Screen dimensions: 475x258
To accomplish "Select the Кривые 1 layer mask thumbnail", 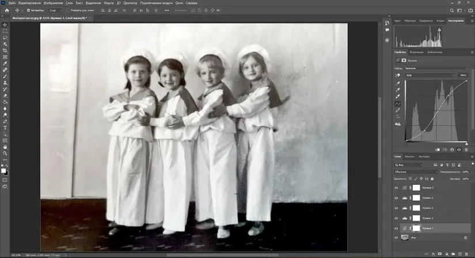I will coord(417,227).
